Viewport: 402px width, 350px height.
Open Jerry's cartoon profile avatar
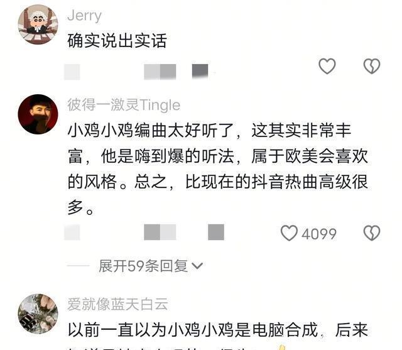pos(38,25)
